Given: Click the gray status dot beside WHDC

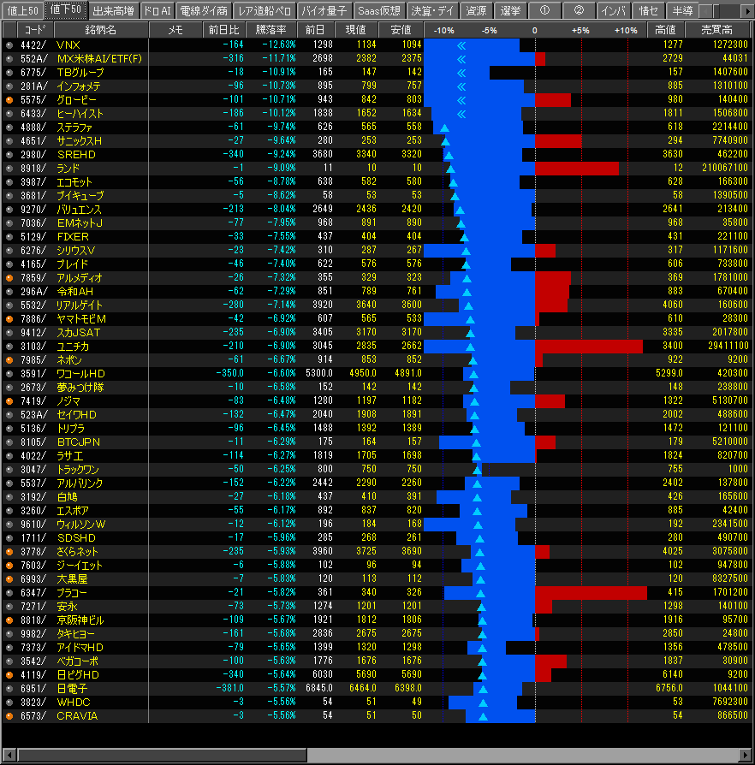Looking at the screenshot, I should point(9,703).
